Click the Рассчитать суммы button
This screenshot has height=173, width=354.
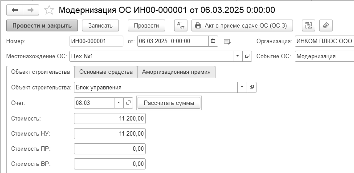(169, 103)
